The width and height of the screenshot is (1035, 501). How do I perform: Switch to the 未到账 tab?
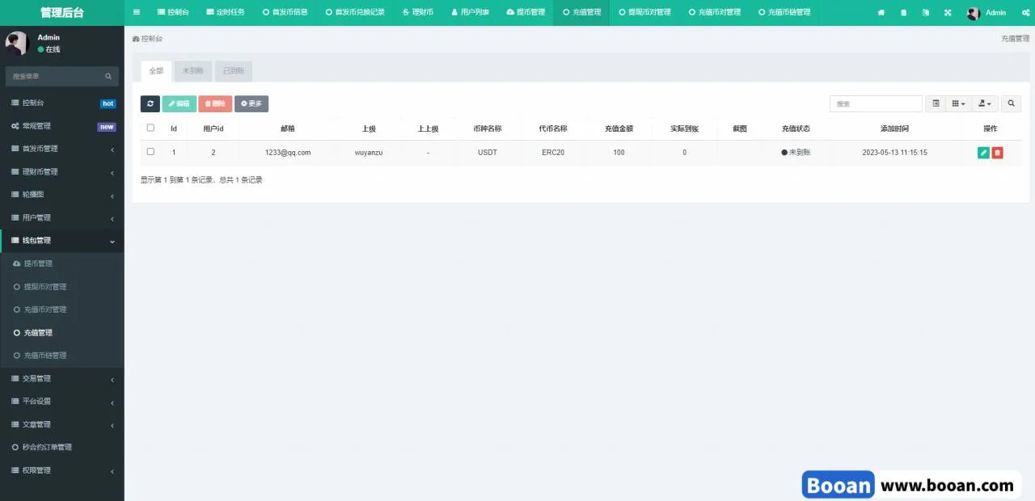tap(192, 71)
